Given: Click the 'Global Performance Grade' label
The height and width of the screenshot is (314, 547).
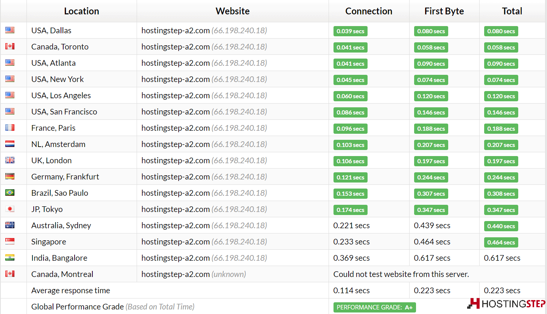Looking at the screenshot, I should 78,306.
